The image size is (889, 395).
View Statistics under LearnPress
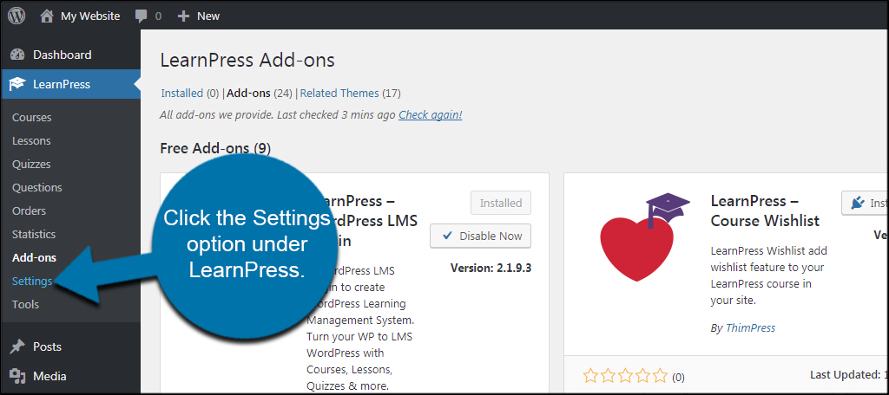[x=34, y=234]
